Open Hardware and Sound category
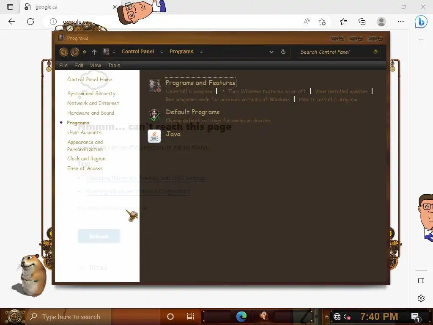 (90, 113)
